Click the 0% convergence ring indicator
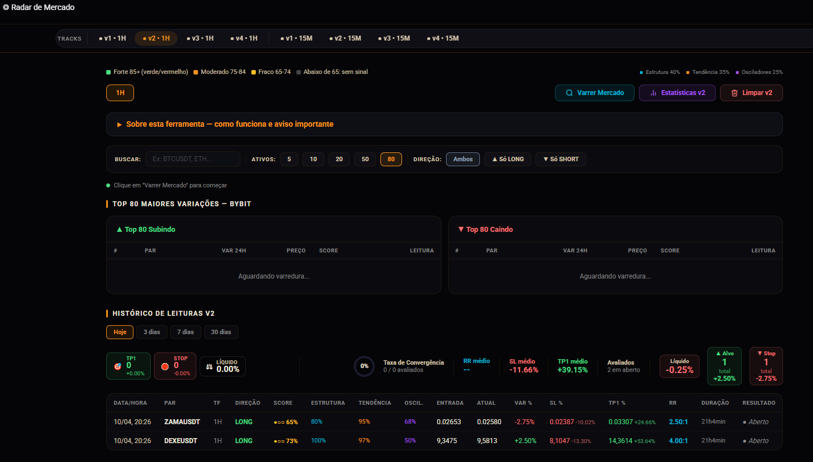This screenshot has width=813, height=462. [364, 366]
